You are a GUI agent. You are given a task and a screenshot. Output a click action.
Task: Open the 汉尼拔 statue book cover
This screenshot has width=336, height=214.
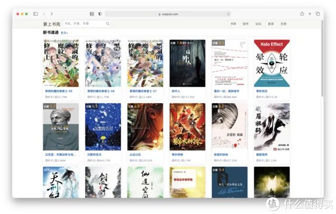tap(61, 127)
